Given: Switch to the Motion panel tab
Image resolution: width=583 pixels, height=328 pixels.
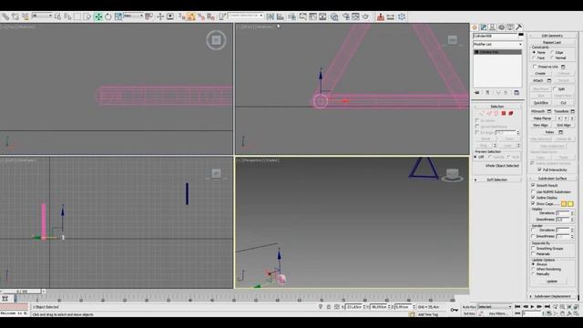Looking at the screenshot, I should click(x=501, y=27).
